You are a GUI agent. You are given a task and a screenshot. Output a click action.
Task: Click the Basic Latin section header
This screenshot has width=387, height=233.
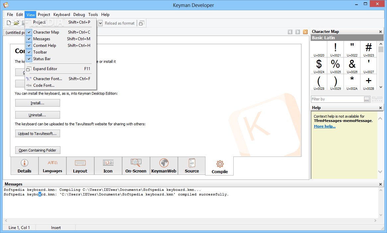(347, 38)
